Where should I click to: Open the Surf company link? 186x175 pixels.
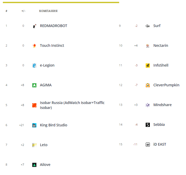(157, 26)
